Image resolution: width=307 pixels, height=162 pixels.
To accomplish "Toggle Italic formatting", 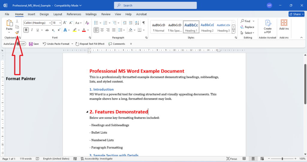I will click(x=32, y=30).
